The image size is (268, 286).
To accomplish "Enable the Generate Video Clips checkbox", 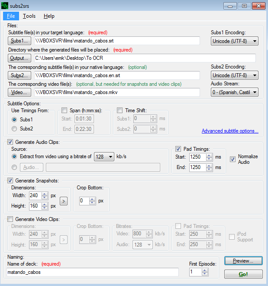I will [x=10, y=219].
